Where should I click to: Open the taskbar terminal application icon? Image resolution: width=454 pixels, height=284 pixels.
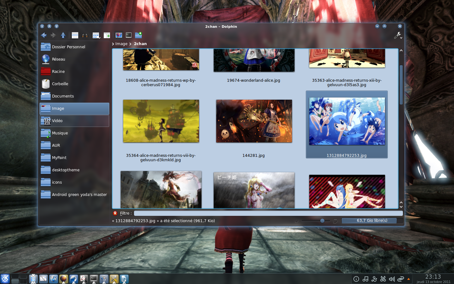pos(94,279)
